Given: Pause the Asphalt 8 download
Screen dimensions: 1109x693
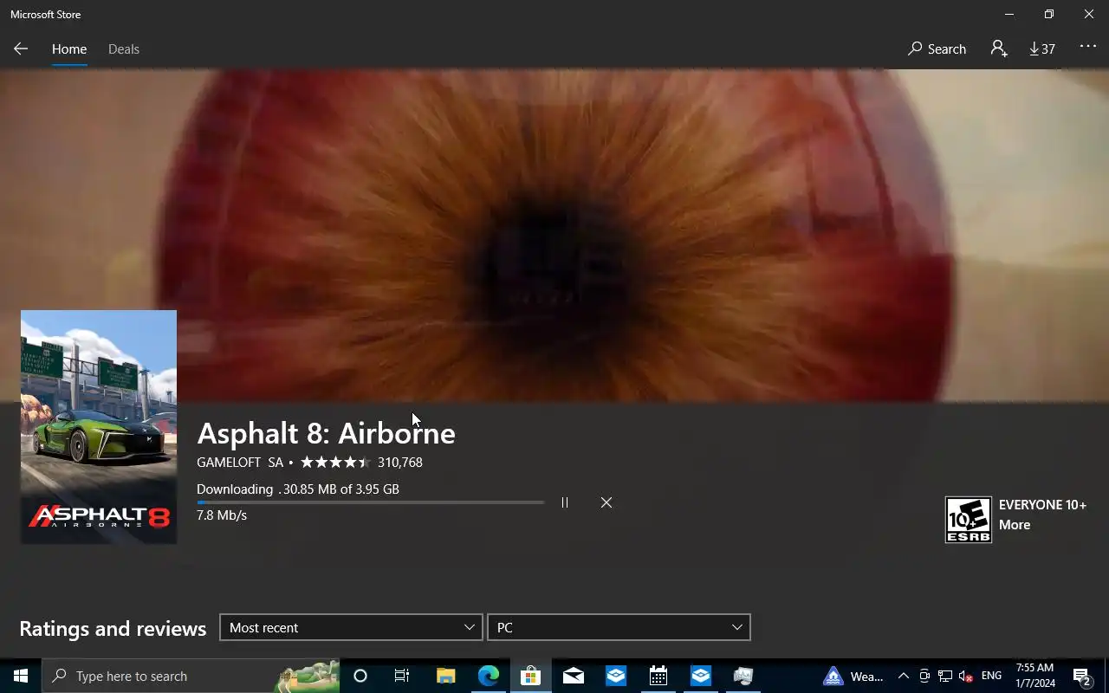Looking at the screenshot, I should pyautogui.click(x=565, y=502).
